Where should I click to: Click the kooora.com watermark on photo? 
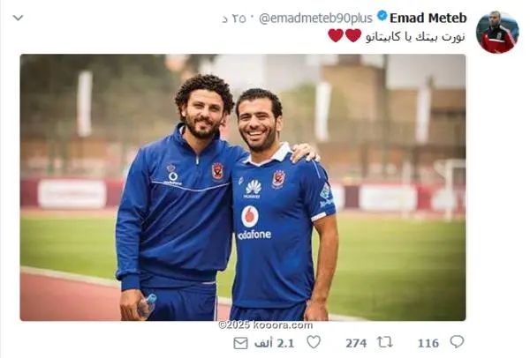(x=265, y=325)
